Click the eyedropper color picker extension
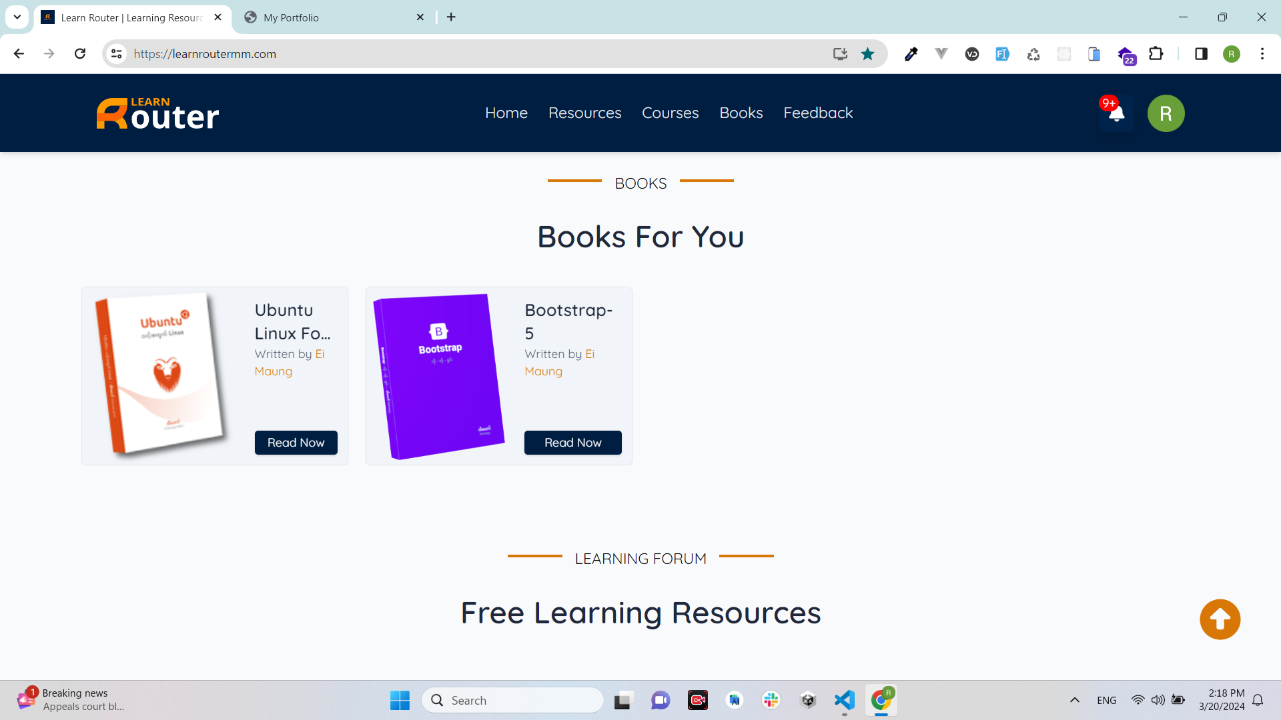 pyautogui.click(x=911, y=54)
